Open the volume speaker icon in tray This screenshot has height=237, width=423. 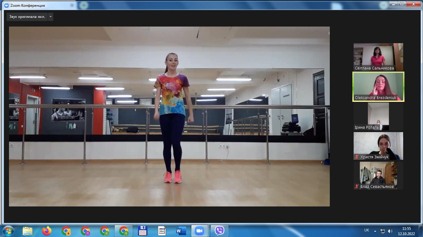(x=390, y=231)
